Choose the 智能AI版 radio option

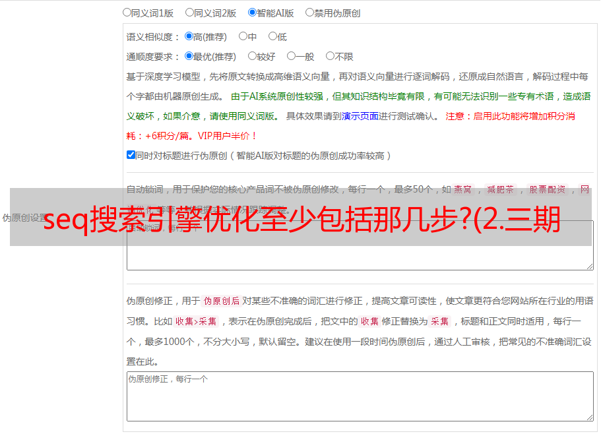point(252,13)
